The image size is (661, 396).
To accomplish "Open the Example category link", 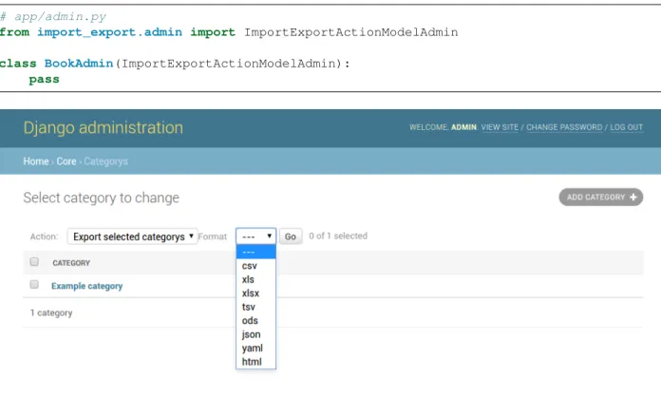I will (86, 286).
